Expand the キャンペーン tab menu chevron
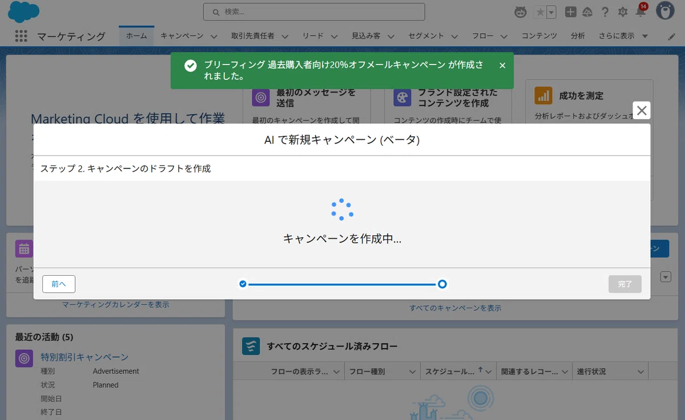The height and width of the screenshot is (420, 685). point(214,36)
